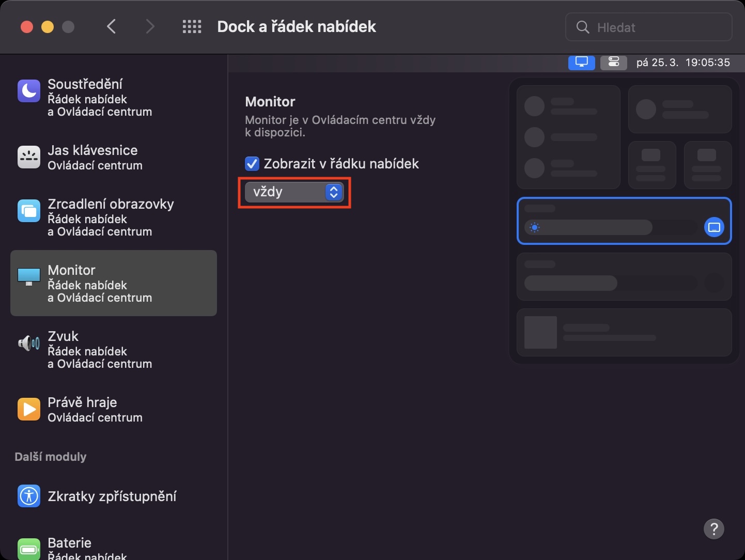Screen dimensions: 745x560
Task: Click the Zrcadlení obrazovky mirroring icon
Action: pos(28,211)
